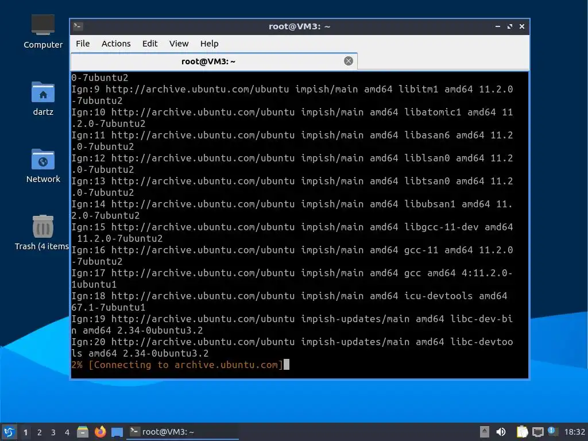Open the Help menu

[209, 44]
